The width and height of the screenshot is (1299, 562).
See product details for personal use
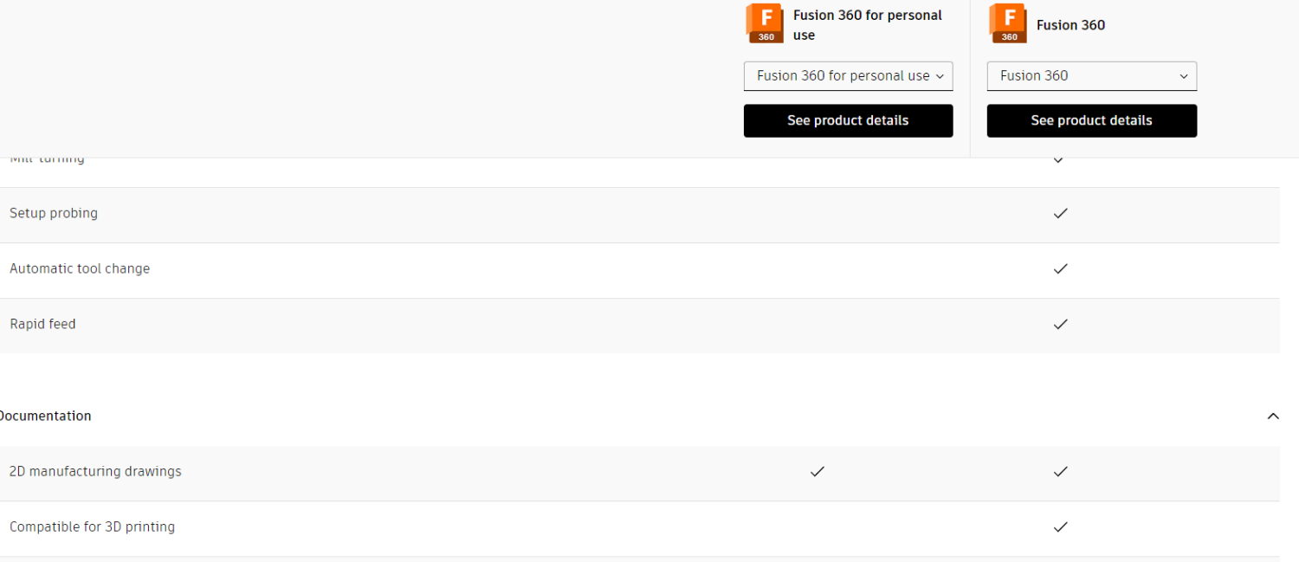[x=849, y=120]
